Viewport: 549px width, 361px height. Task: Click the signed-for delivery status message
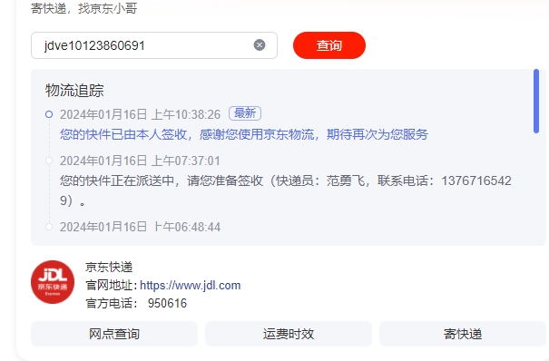click(244, 134)
